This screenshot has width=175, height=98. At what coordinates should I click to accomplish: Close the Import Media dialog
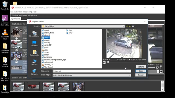pos(145,21)
